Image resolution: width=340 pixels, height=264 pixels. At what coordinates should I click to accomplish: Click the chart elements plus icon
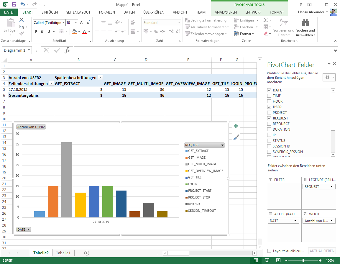(235, 126)
